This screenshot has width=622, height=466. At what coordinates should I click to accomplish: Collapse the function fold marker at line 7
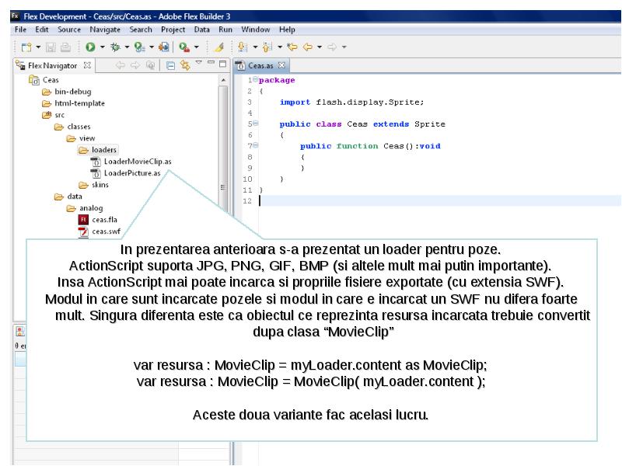pyautogui.click(x=256, y=145)
